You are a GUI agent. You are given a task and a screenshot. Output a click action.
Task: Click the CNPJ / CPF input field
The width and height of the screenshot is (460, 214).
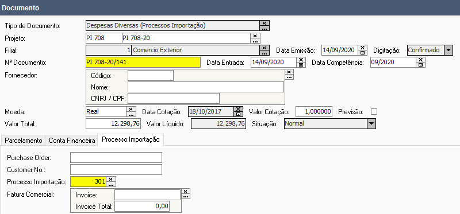pyautogui.click(x=174, y=99)
